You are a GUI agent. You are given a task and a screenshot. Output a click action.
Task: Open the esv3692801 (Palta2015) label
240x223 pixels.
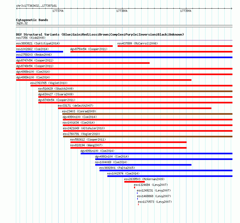[x=117, y=168]
